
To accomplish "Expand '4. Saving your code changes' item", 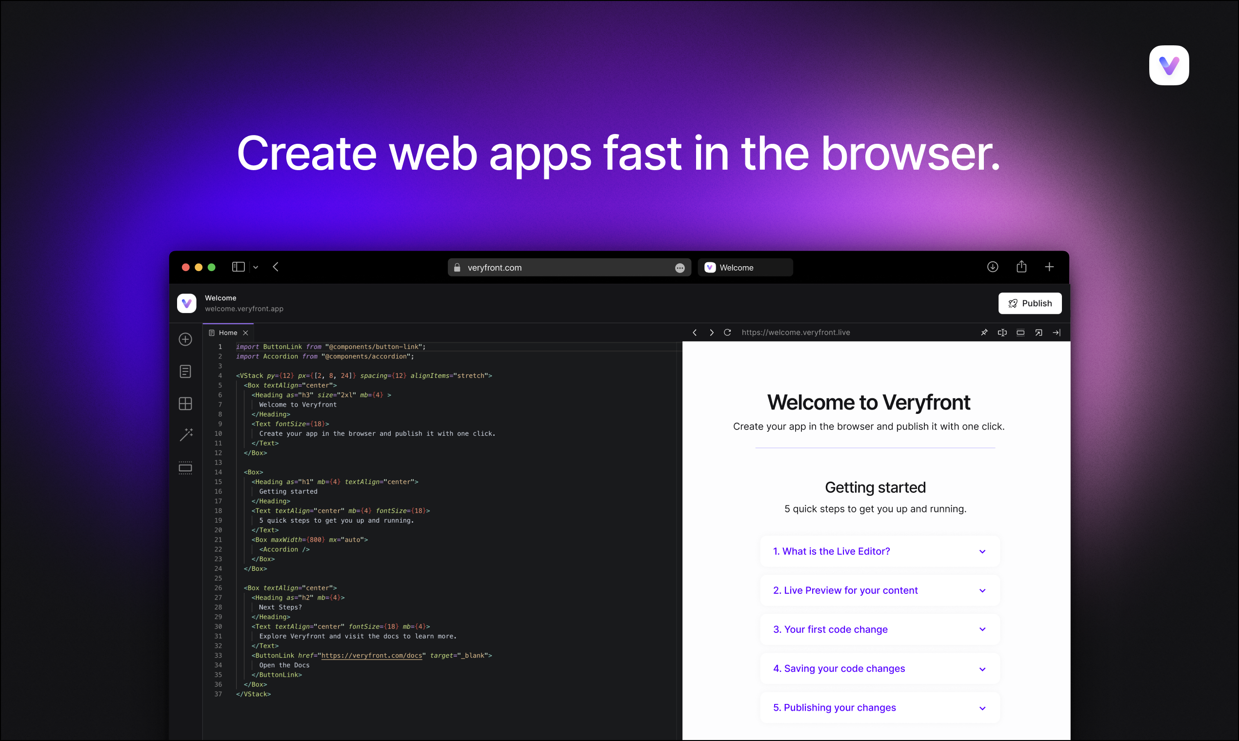I will pyautogui.click(x=879, y=668).
